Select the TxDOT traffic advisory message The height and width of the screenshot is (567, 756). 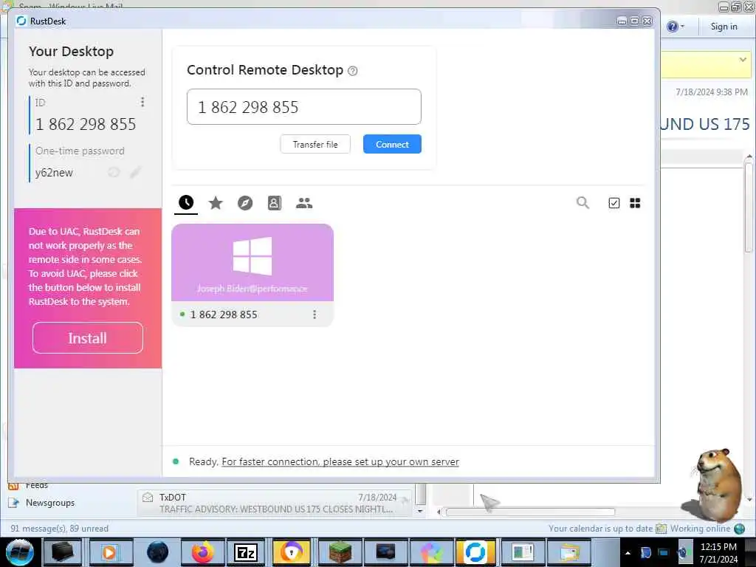click(275, 503)
